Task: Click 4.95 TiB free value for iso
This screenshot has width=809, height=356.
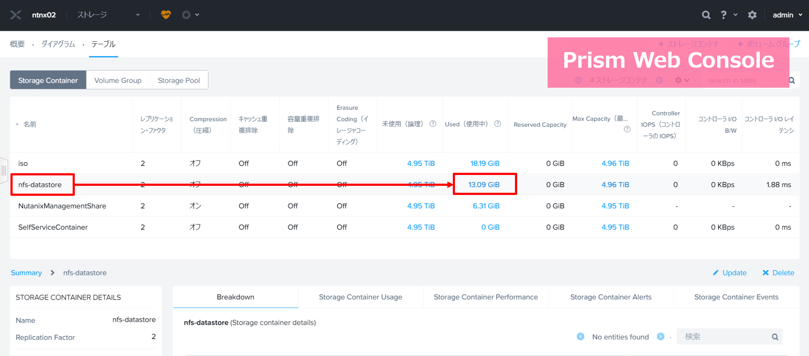Action: 421,163
